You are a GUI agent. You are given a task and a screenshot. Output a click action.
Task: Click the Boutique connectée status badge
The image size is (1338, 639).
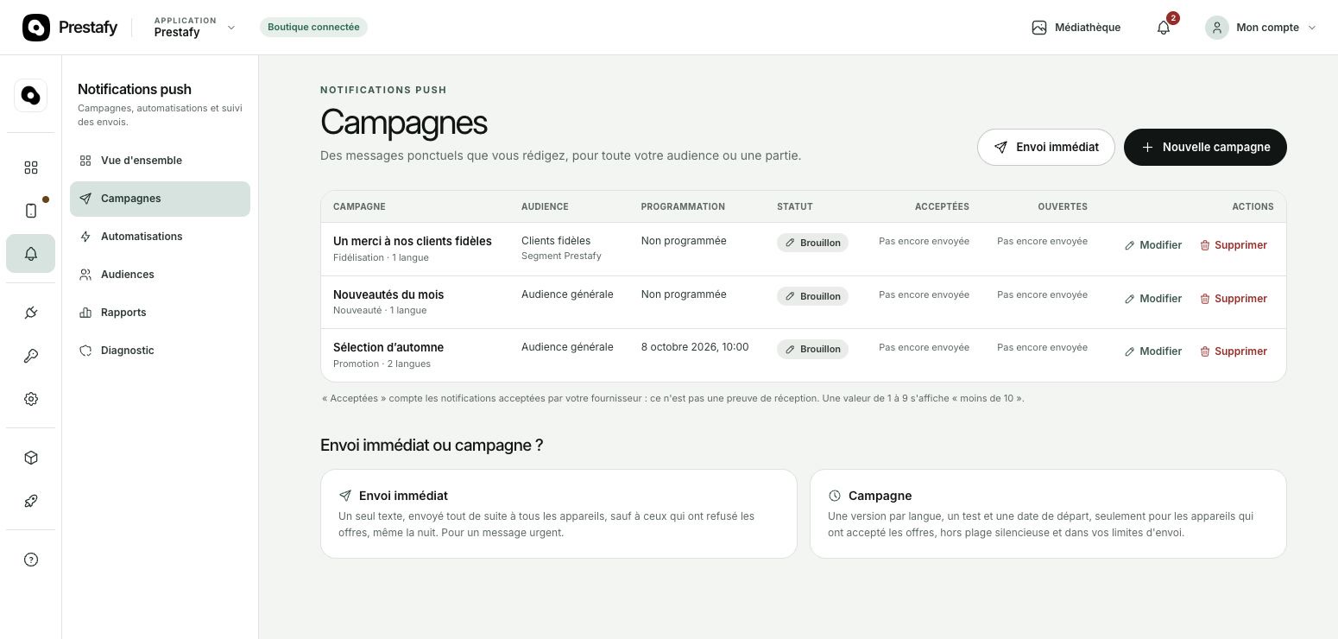313,27
